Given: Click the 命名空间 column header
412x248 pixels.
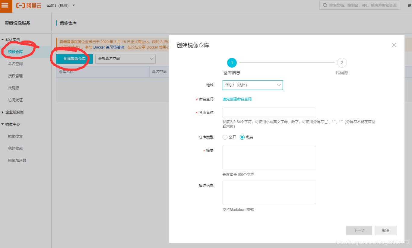Looking at the screenshot, I should 159,72.
